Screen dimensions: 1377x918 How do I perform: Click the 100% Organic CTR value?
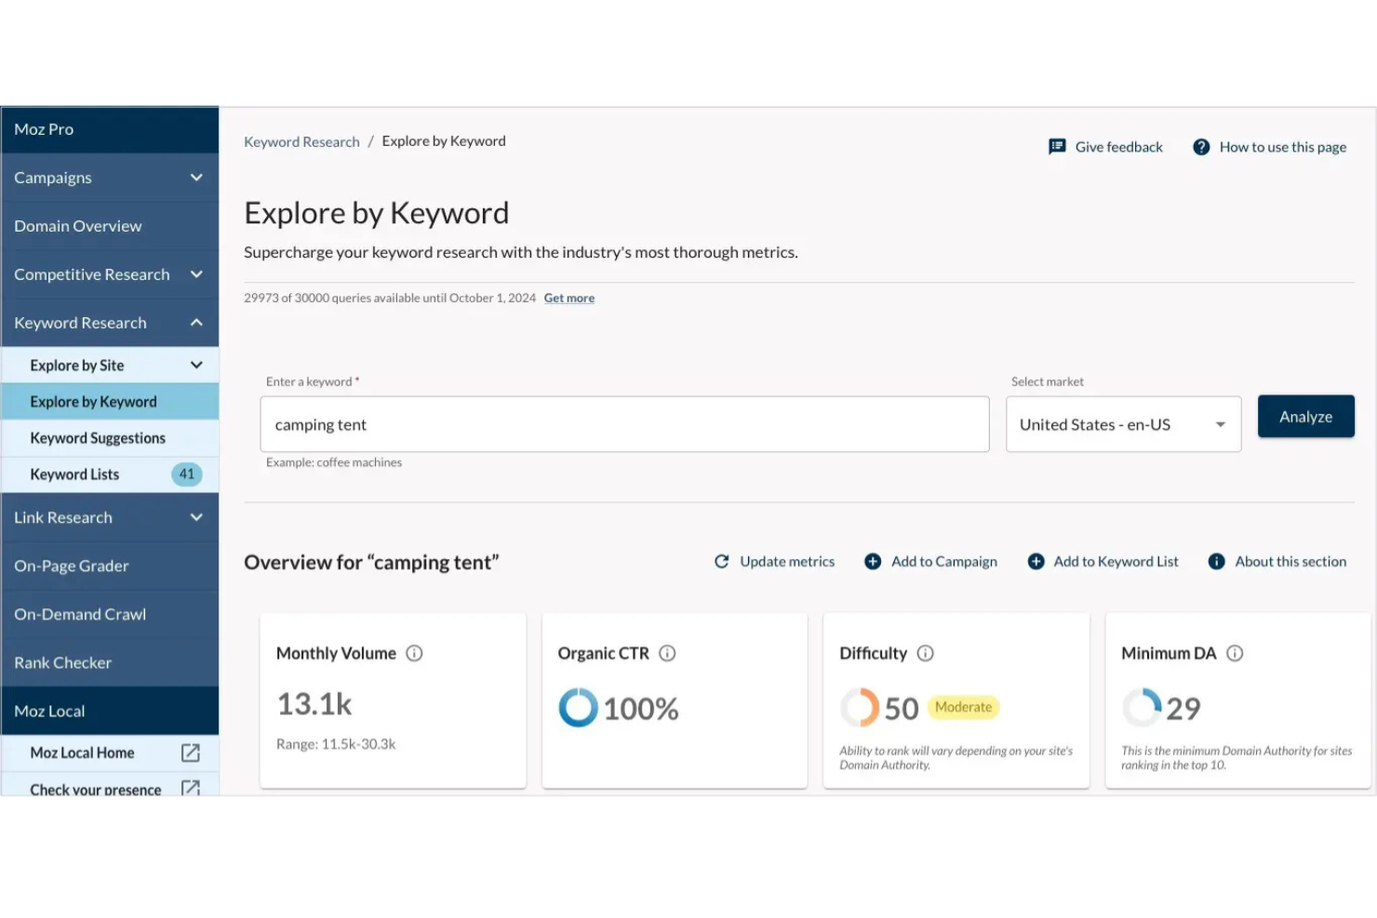tap(641, 709)
